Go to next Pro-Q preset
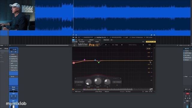Viewport: 192px width, 108px height. [143, 45]
